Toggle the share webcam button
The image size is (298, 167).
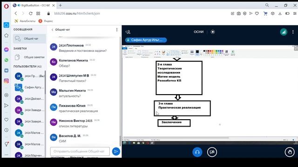pyautogui.click(x=212, y=152)
